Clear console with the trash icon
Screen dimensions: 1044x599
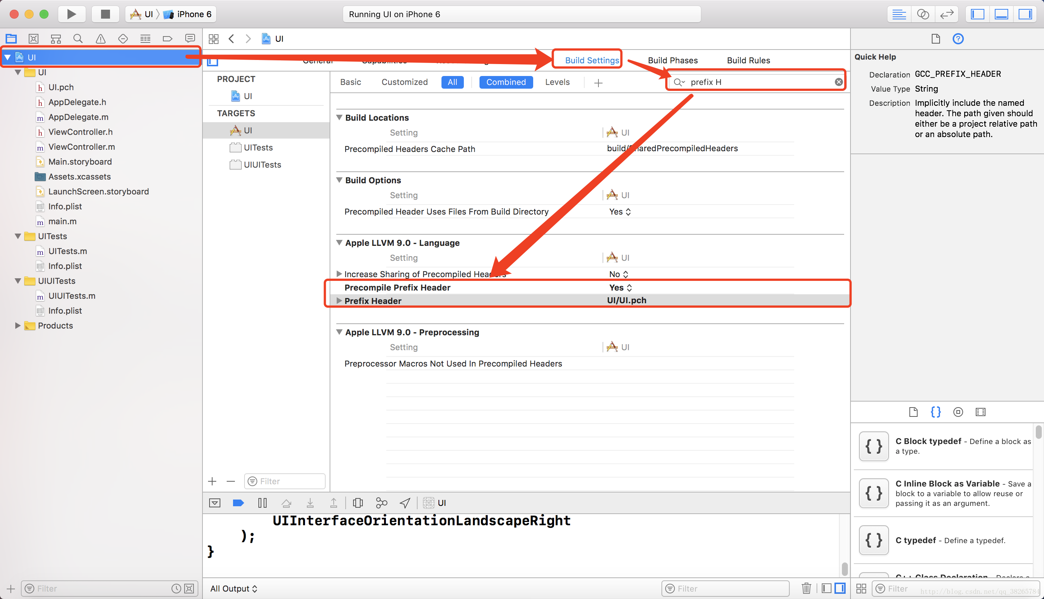coord(806,588)
